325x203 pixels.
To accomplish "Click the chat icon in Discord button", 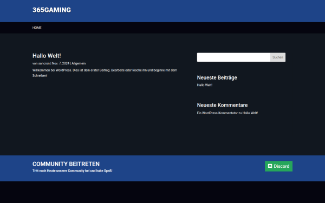I will pos(270,166).
